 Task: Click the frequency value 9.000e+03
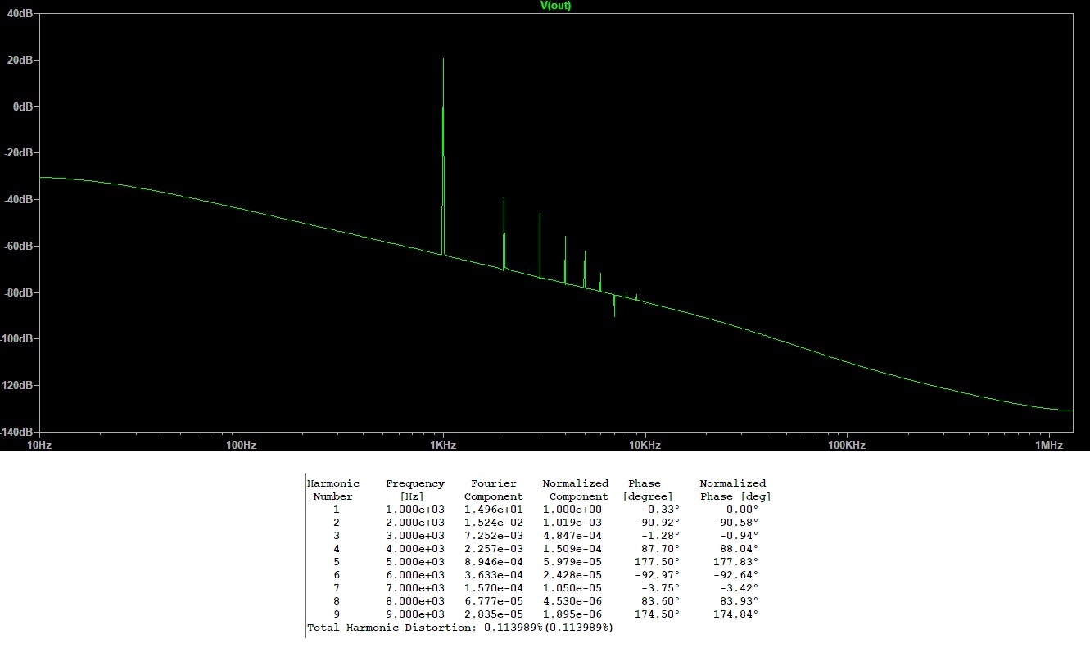pyautogui.click(x=415, y=614)
